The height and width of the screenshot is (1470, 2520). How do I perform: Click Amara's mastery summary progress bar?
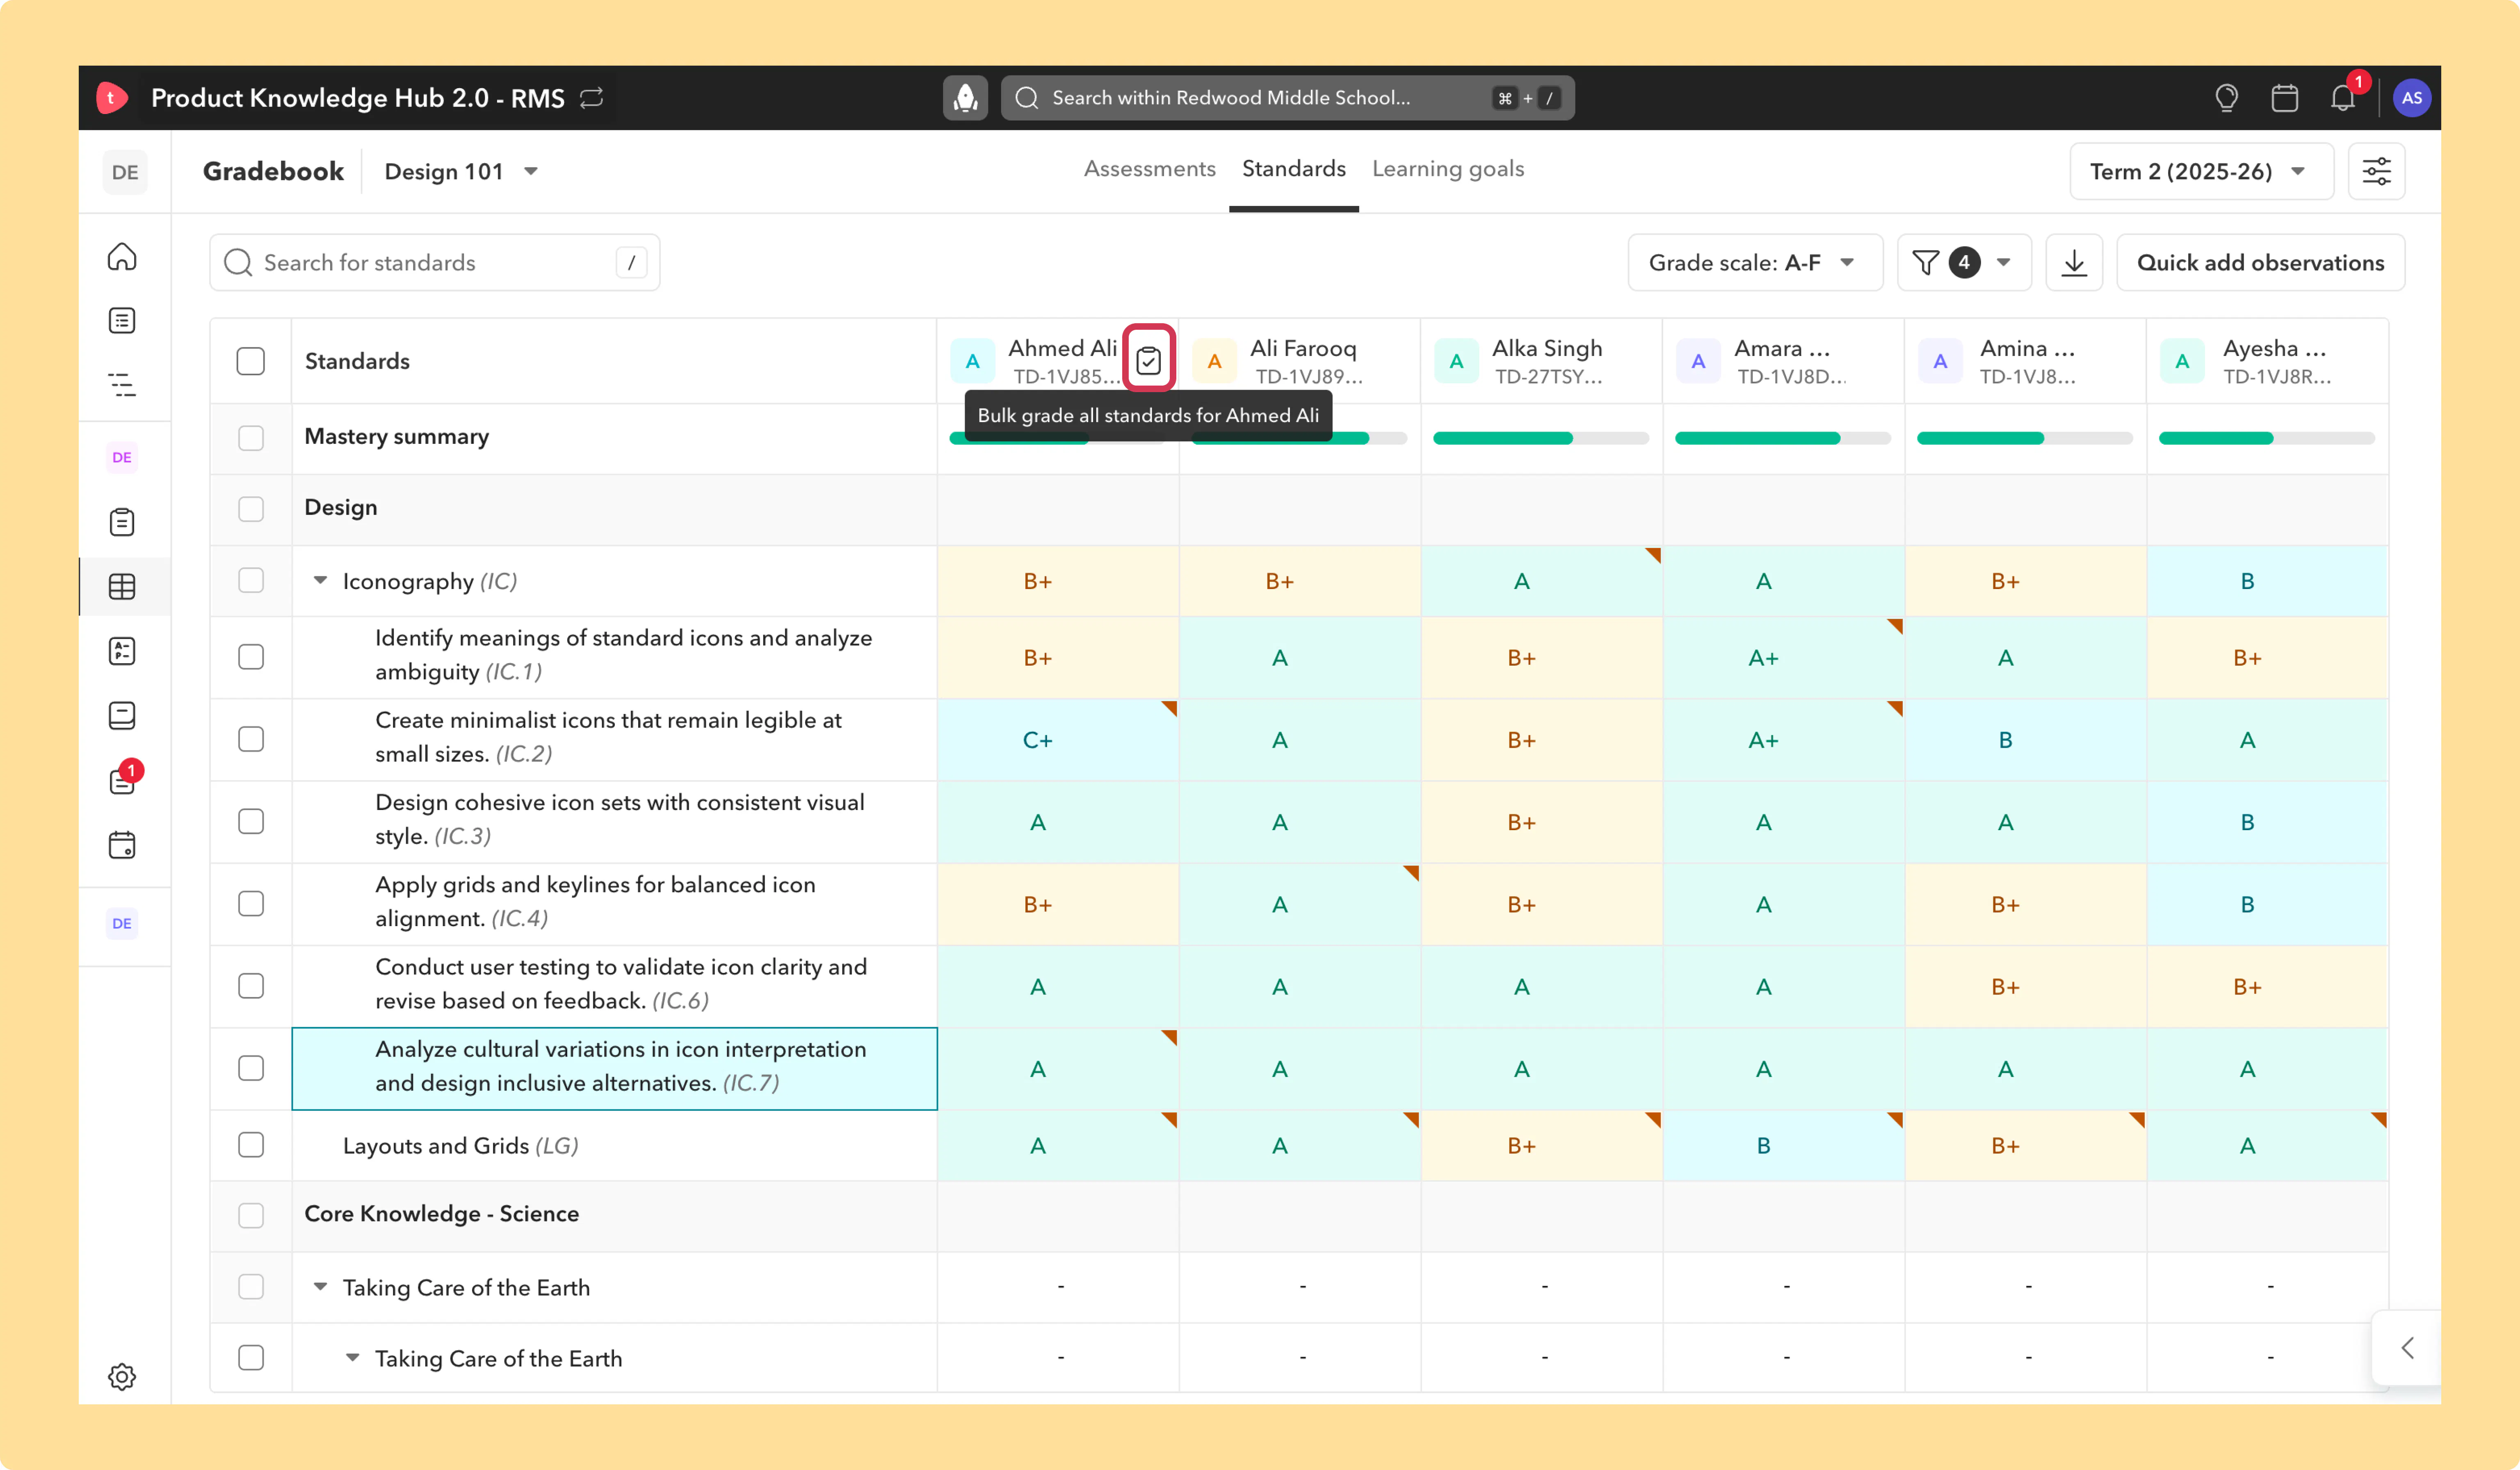point(1783,438)
